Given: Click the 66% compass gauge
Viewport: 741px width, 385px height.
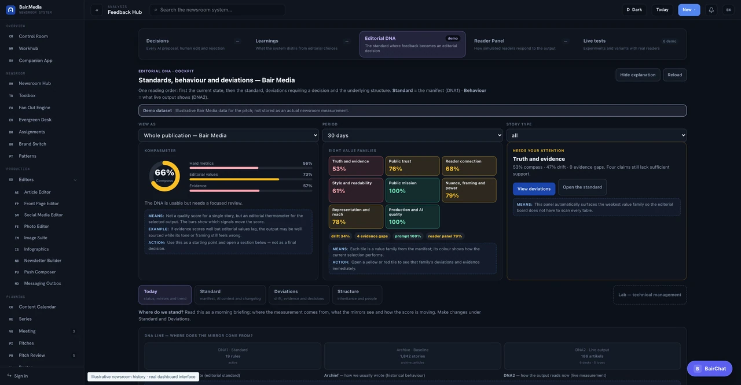Looking at the screenshot, I should (164, 176).
